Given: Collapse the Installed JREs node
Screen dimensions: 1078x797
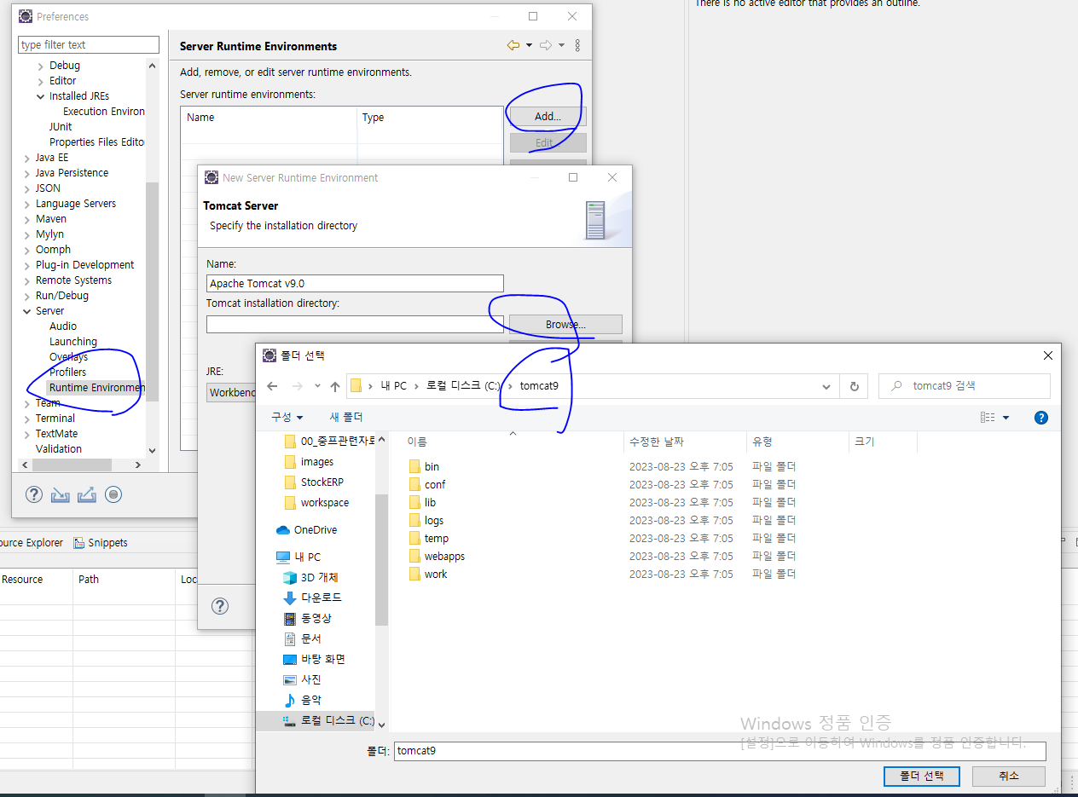Looking at the screenshot, I should (x=40, y=96).
